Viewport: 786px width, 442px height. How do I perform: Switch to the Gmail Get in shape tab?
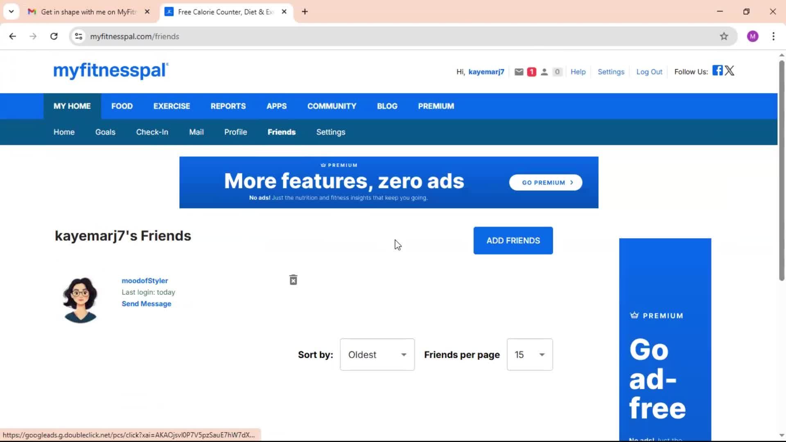(88, 12)
